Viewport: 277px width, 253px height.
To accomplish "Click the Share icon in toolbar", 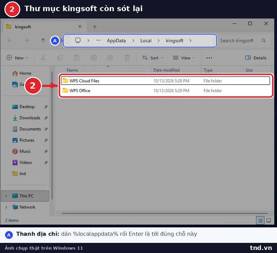I will coord(110,58).
